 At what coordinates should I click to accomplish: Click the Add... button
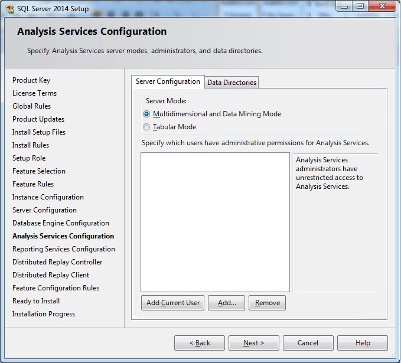tap(227, 303)
